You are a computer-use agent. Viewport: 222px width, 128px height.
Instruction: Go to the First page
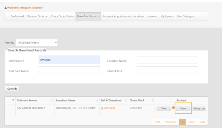(157, 122)
